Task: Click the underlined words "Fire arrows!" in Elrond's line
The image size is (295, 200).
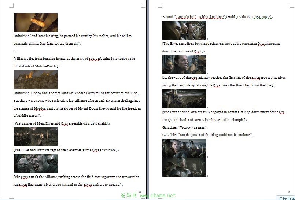Action: coord(261,17)
